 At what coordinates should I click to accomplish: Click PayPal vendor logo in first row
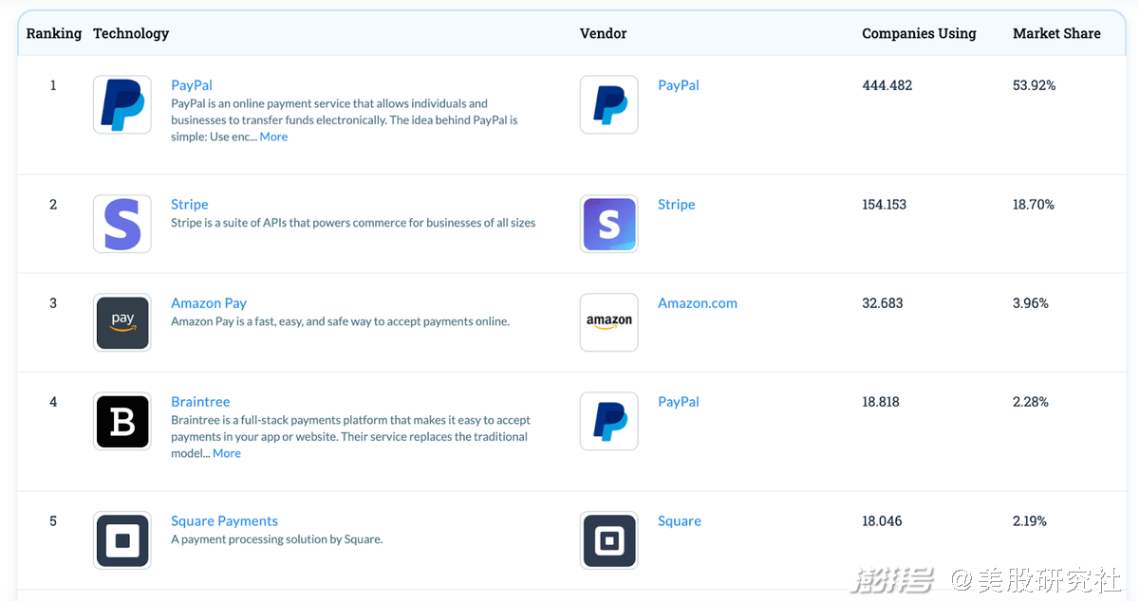point(609,104)
